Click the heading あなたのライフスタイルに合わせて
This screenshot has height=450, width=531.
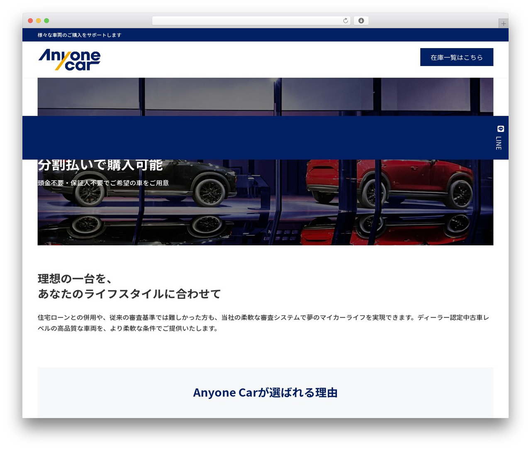[129, 294]
